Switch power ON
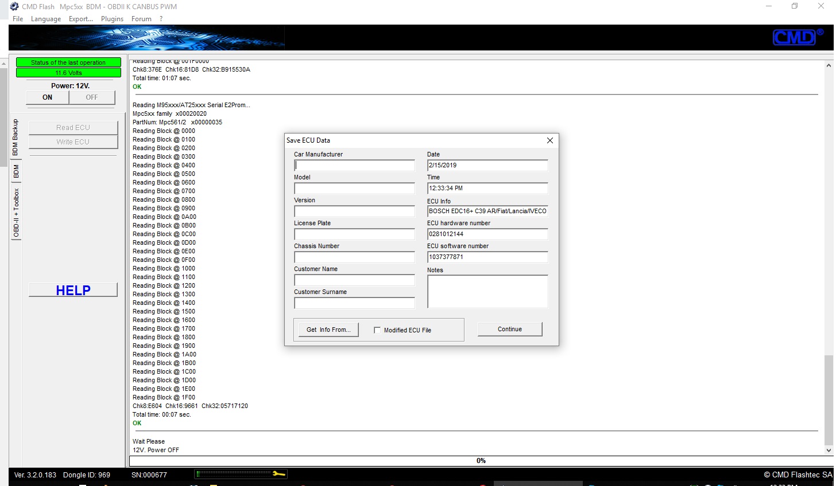The image size is (836, 486). 48,97
